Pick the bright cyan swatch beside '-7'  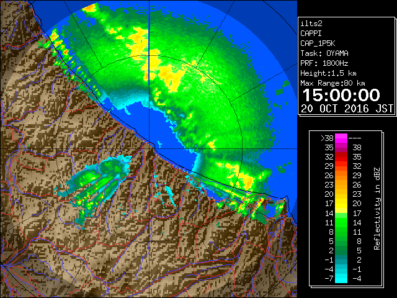tap(341, 279)
